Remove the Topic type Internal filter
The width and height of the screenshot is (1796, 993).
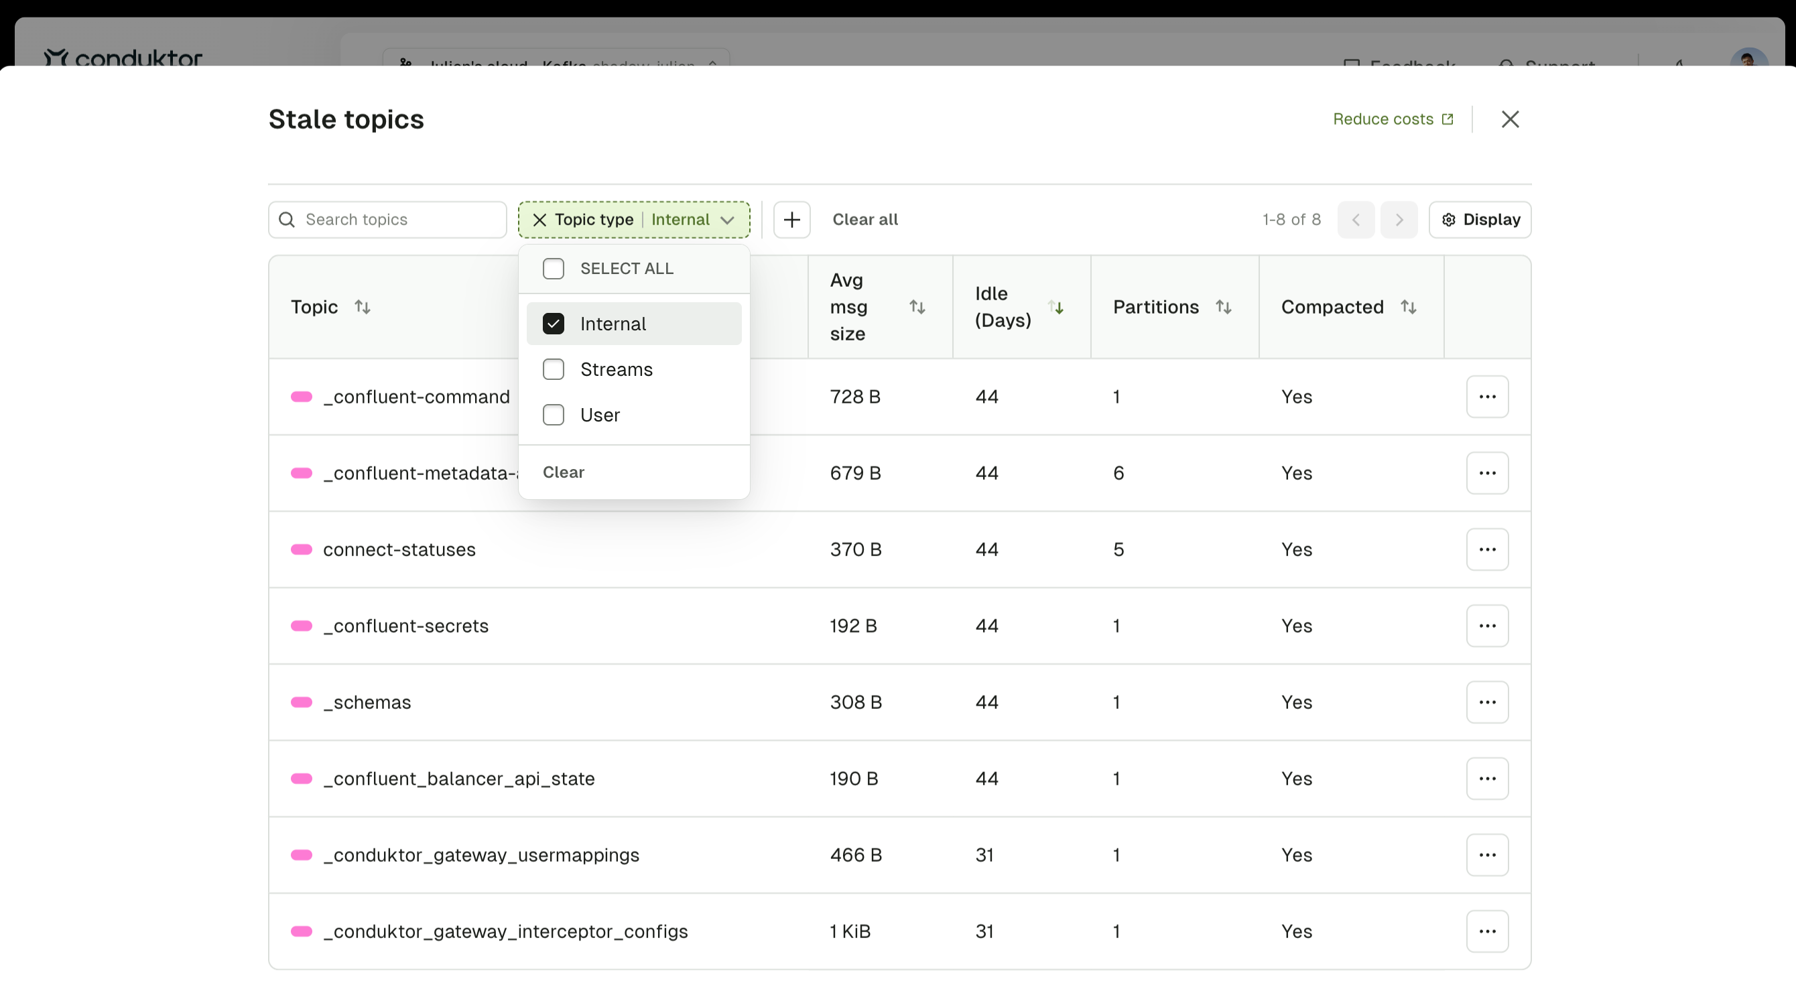(x=539, y=219)
